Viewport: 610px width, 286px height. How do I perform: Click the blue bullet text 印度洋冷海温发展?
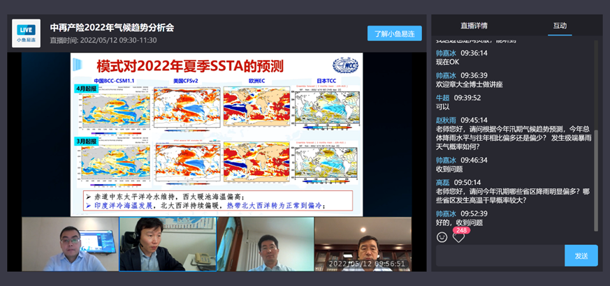pyautogui.click(x=122, y=206)
